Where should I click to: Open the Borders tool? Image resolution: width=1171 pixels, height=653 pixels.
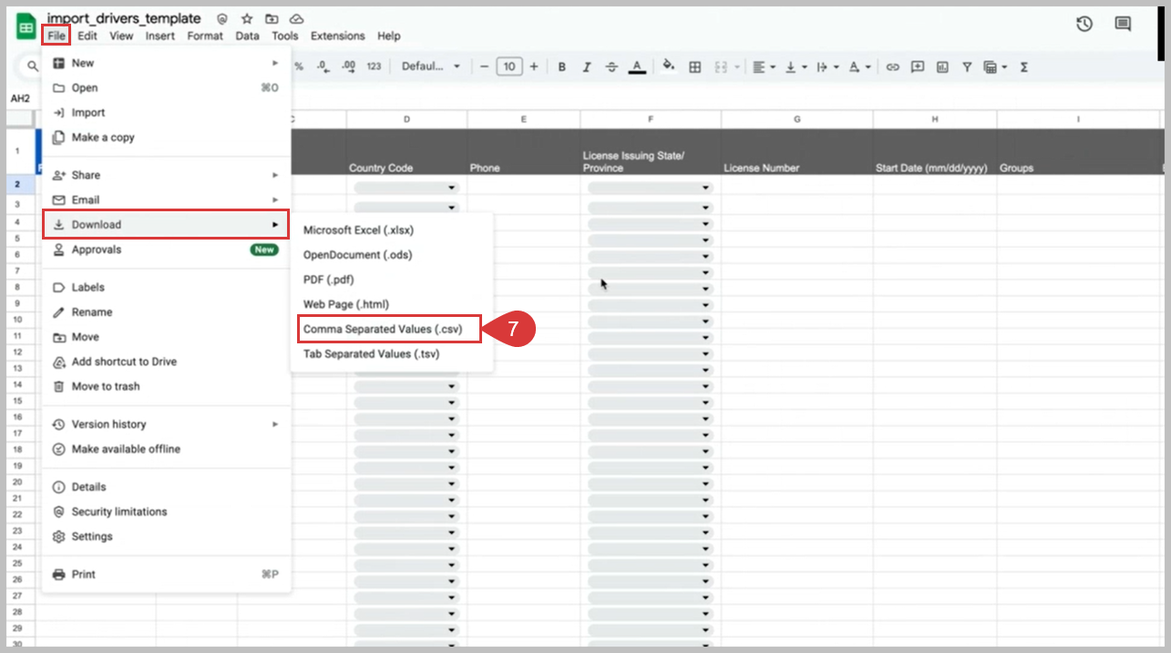pyautogui.click(x=694, y=66)
